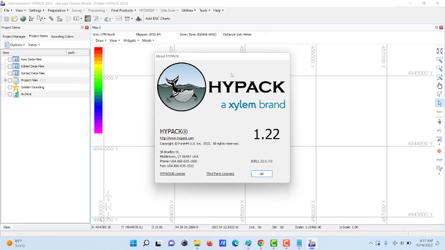Image resolution: width=445 pixels, height=250 pixels.
Task: Open the Help menu
Action: tap(218, 10)
